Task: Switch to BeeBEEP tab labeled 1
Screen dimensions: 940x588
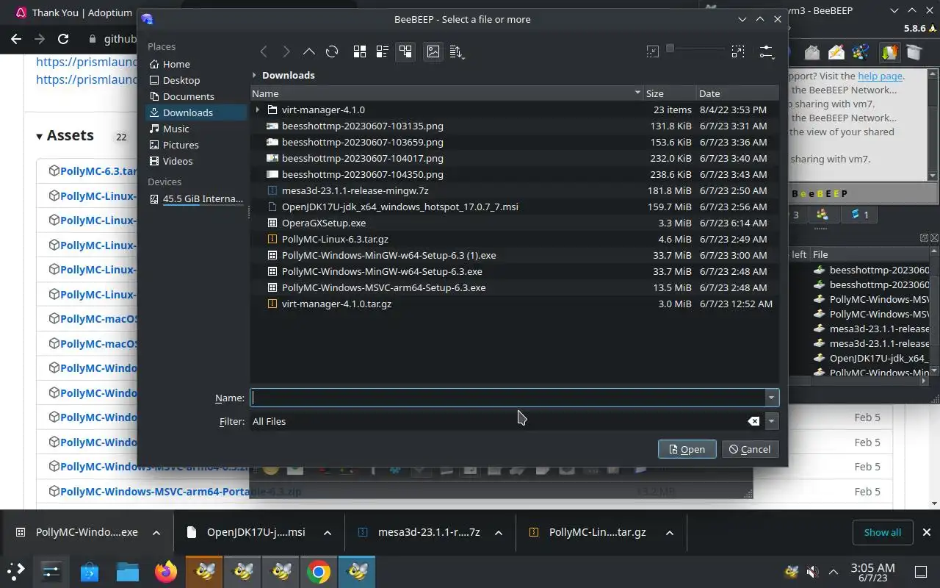Action: coord(859,215)
